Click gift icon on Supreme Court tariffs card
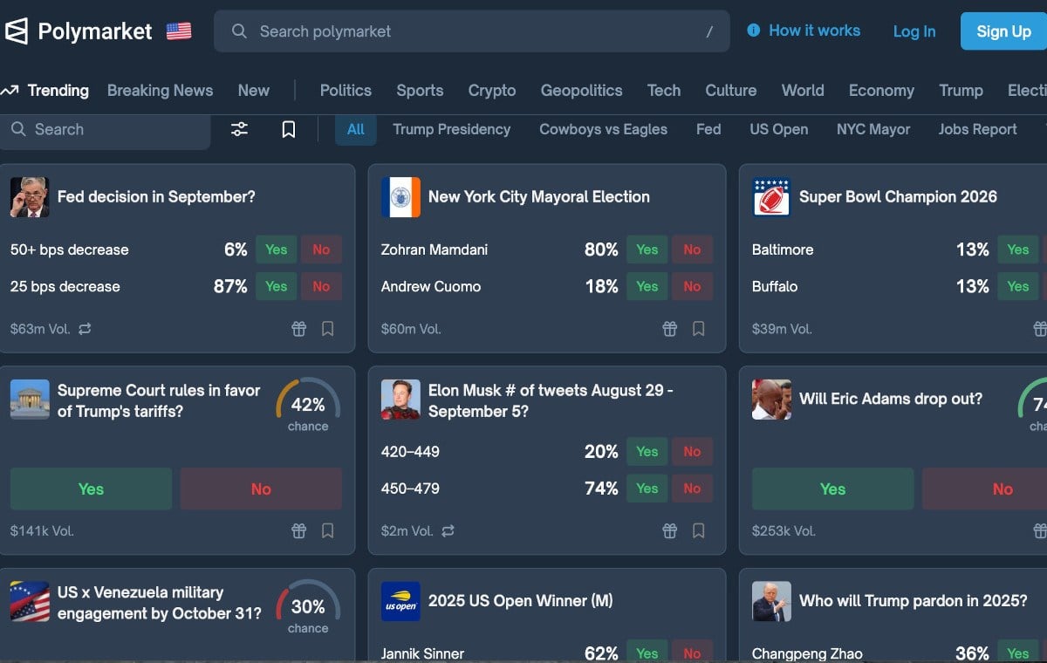Screen dimensions: 1047x663 point(299,530)
